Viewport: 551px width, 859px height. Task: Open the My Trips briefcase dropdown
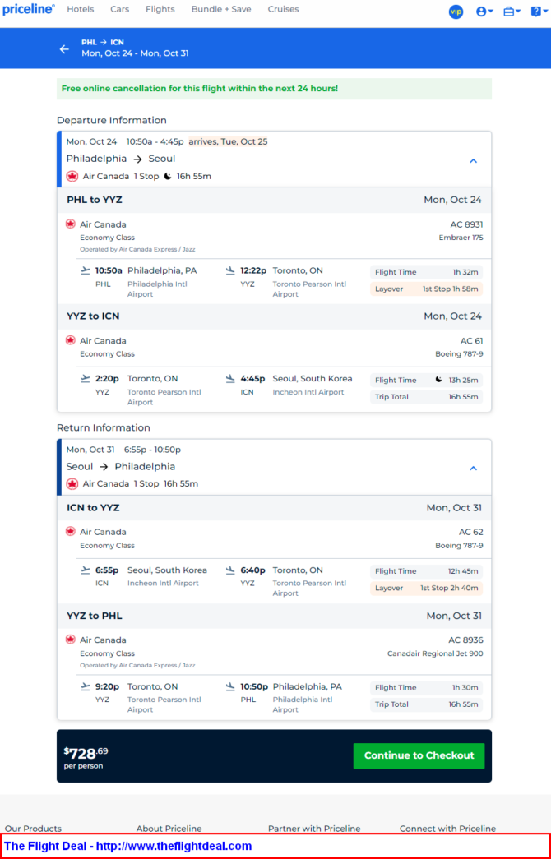click(512, 12)
